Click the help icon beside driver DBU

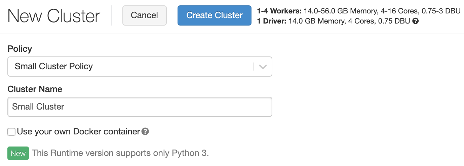coord(416,22)
